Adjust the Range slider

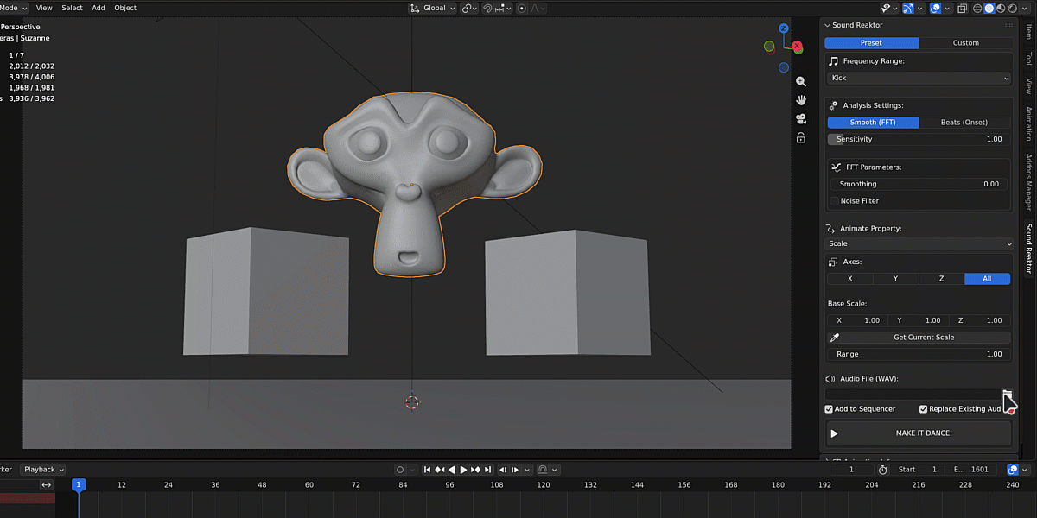919,354
